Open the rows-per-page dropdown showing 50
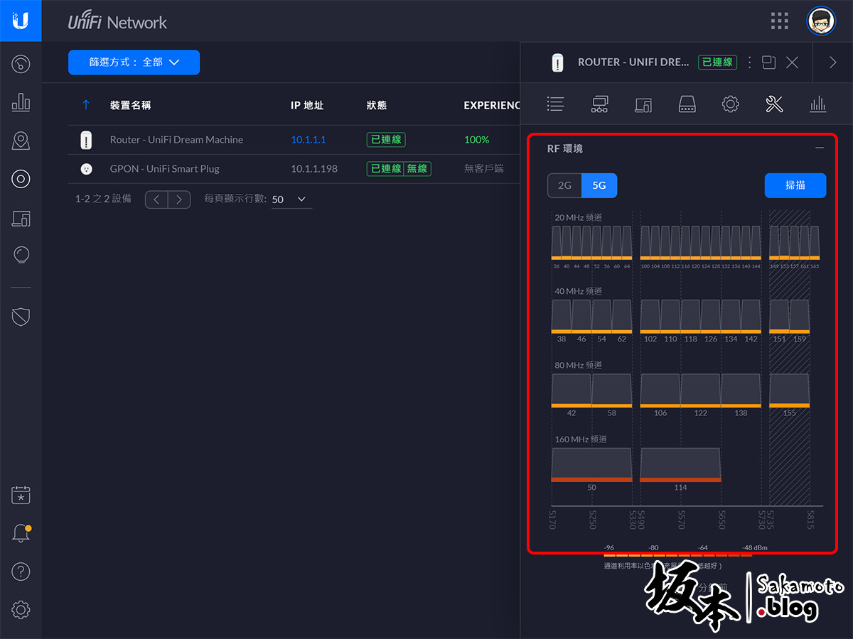 pos(291,200)
